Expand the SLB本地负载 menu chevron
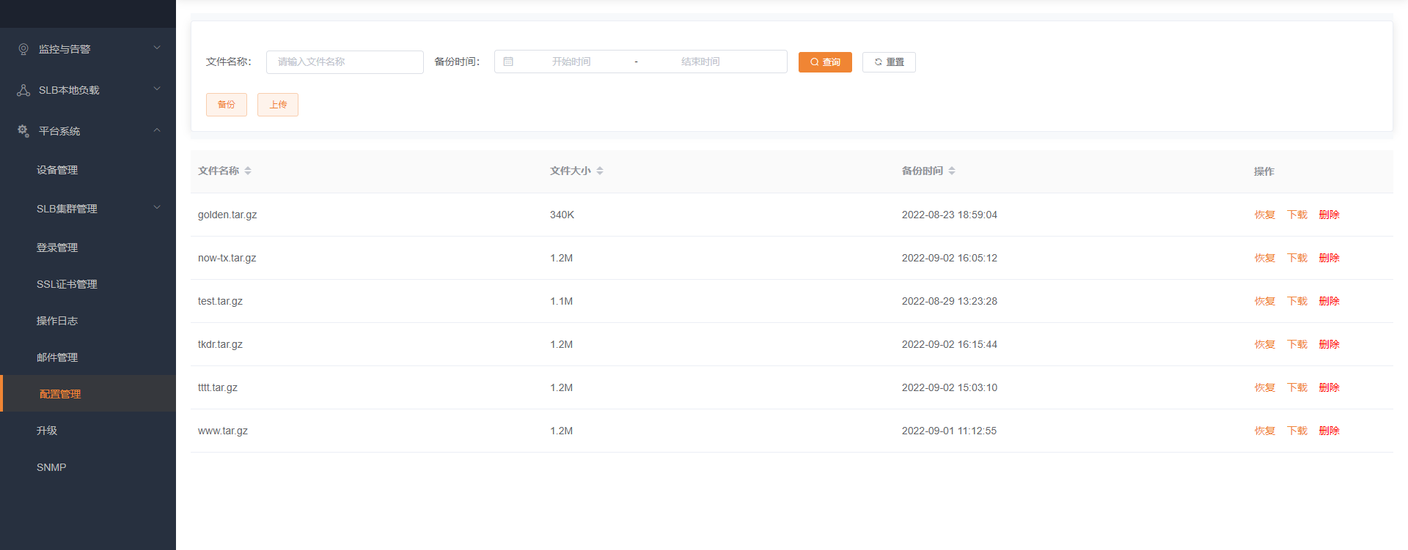The image size is (1408, 550). 157,89
